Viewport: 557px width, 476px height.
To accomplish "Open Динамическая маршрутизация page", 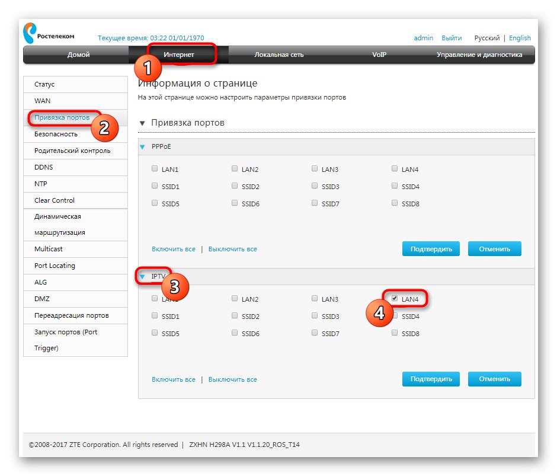I will [x=75, y=225].
